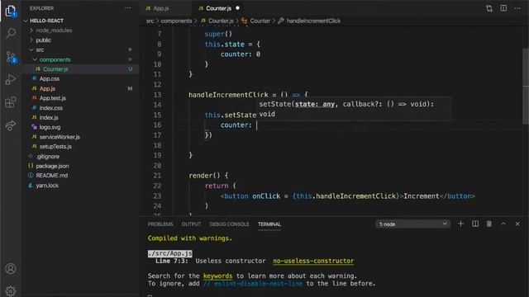Screen dimensions: 529x297
Task: Split the terminal panel
Action: (475, 224)
